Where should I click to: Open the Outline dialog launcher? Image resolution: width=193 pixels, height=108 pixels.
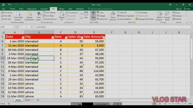187,22
